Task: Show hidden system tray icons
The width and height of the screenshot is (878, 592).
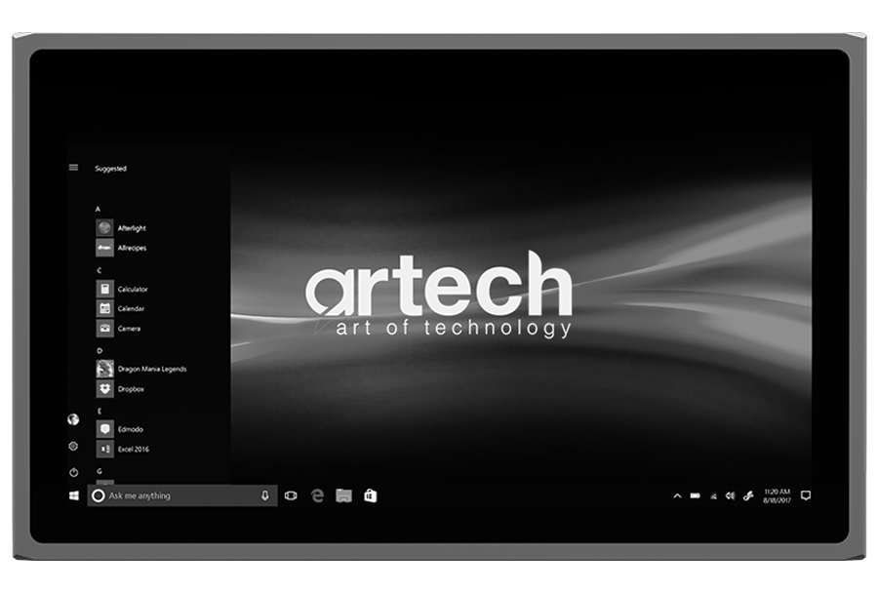Action: pos(677,496)
